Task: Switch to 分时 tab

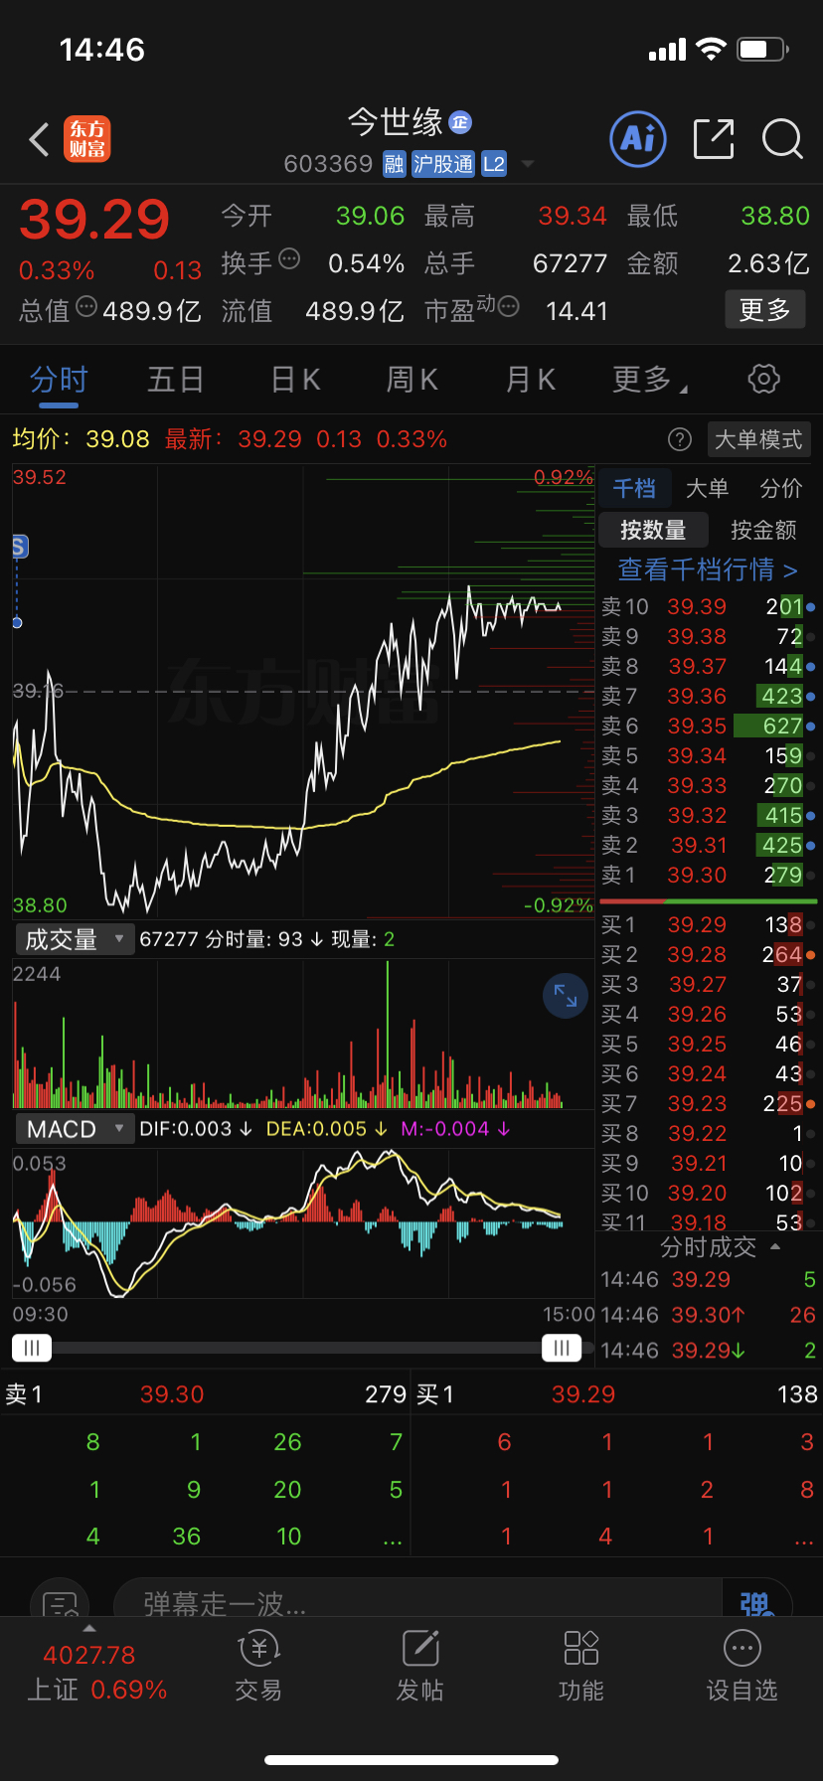Action: [x=59, y=379]
